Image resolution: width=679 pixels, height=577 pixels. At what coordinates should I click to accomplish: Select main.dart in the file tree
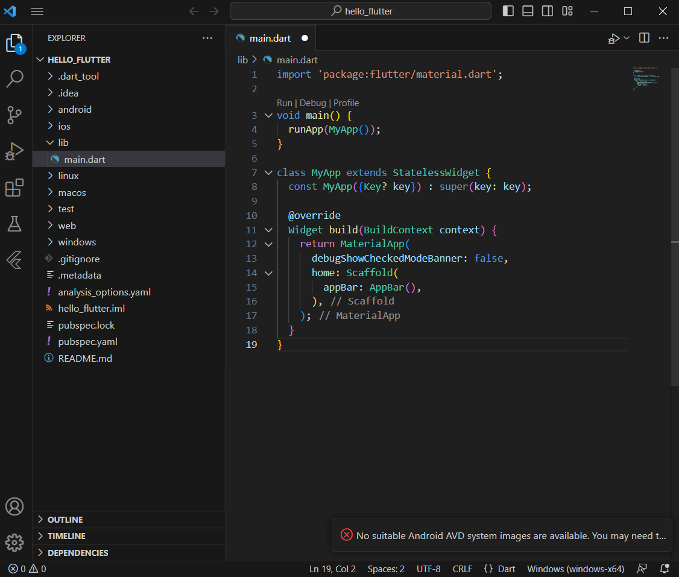coord(128,159)
